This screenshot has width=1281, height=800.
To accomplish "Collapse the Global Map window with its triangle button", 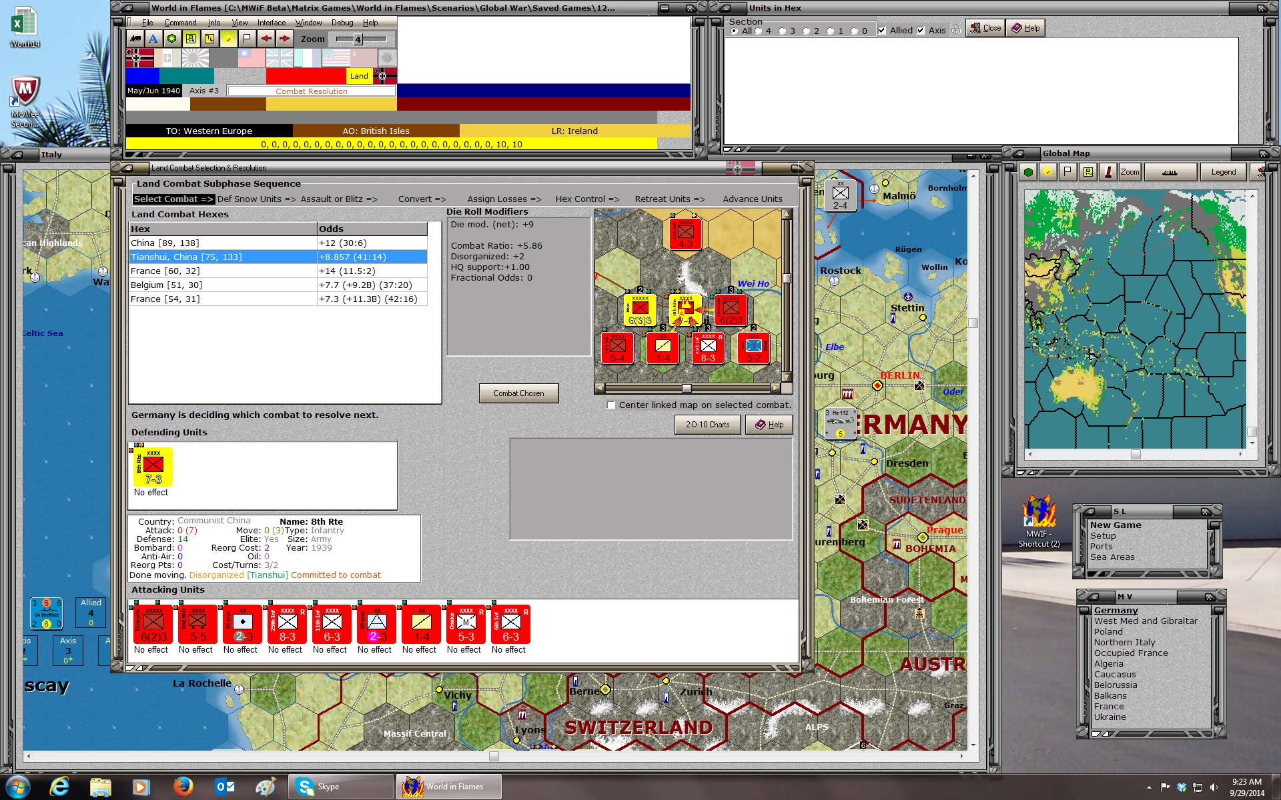I will point(1018,153).
